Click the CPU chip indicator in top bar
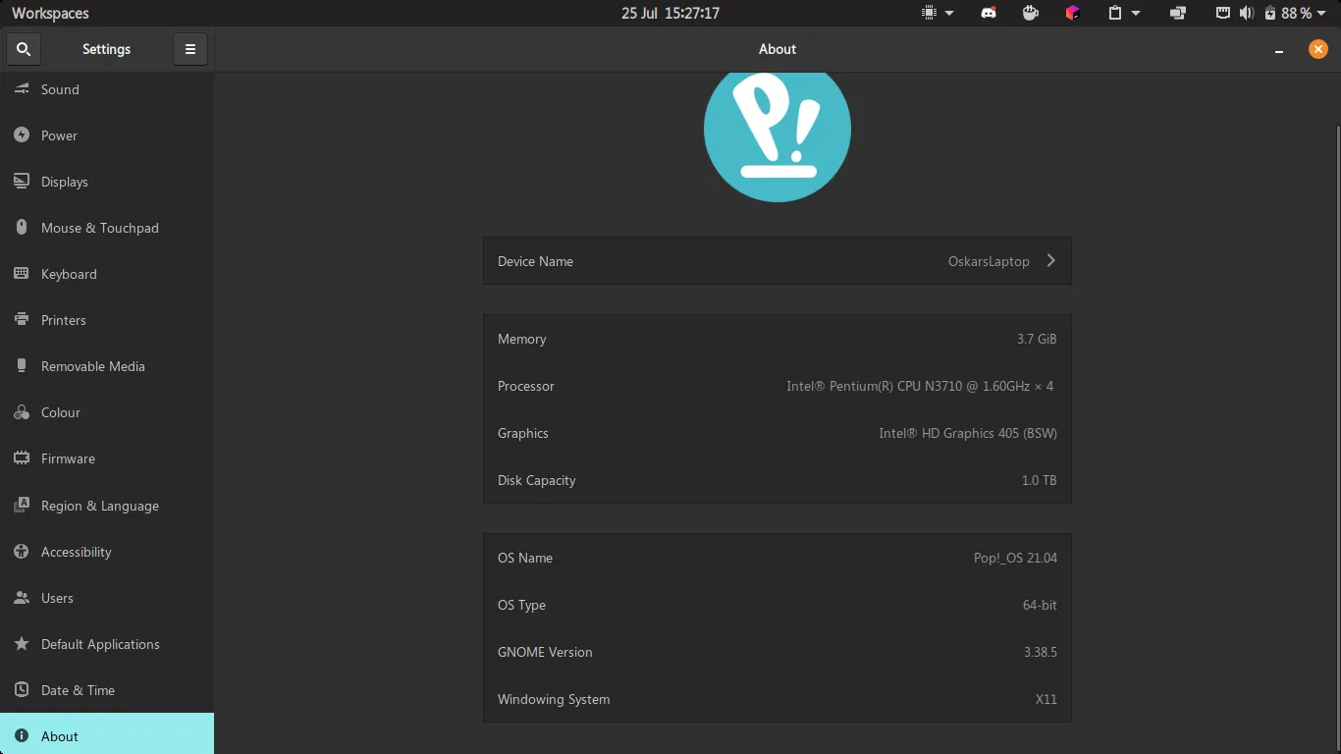The width and height of the screenshot is (1341, 754). [930, 13]
